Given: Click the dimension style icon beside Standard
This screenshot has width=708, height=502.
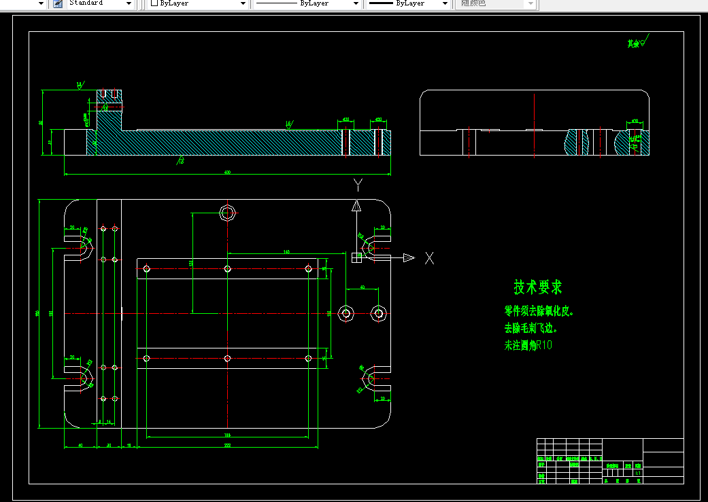Looking at the screenshot, I should [57, 3].
